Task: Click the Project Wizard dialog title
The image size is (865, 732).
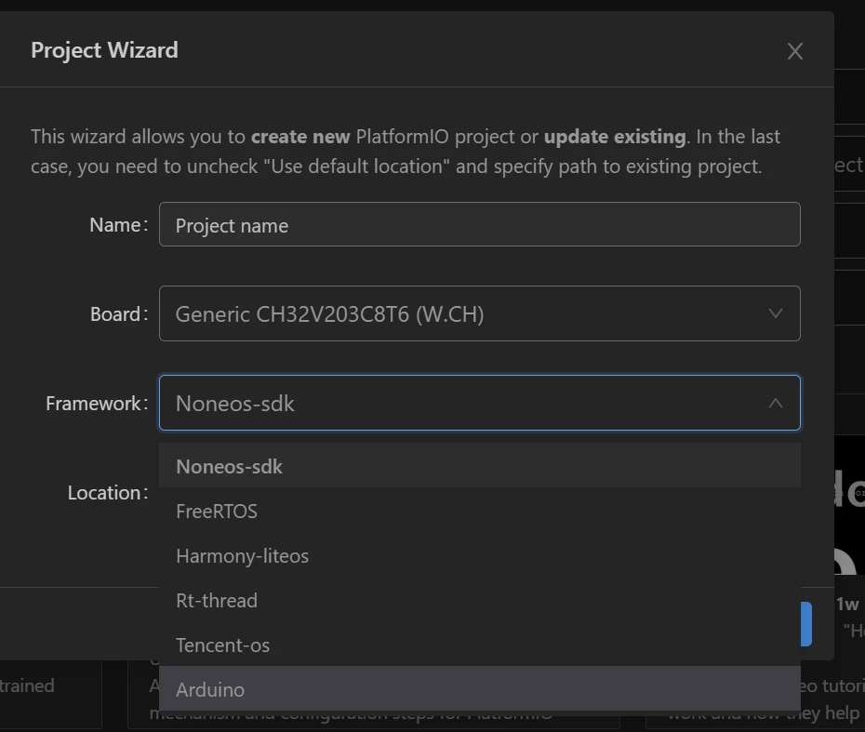Action: pos(104,50)
